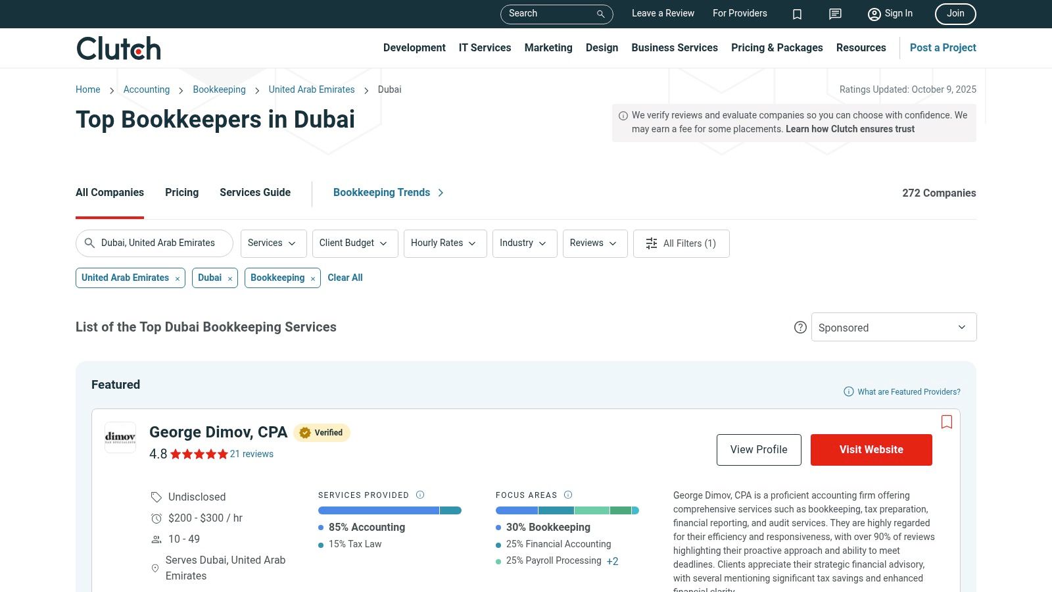Click Clear All filters link
Screen dimensions: 1052x592
point(345,278)
